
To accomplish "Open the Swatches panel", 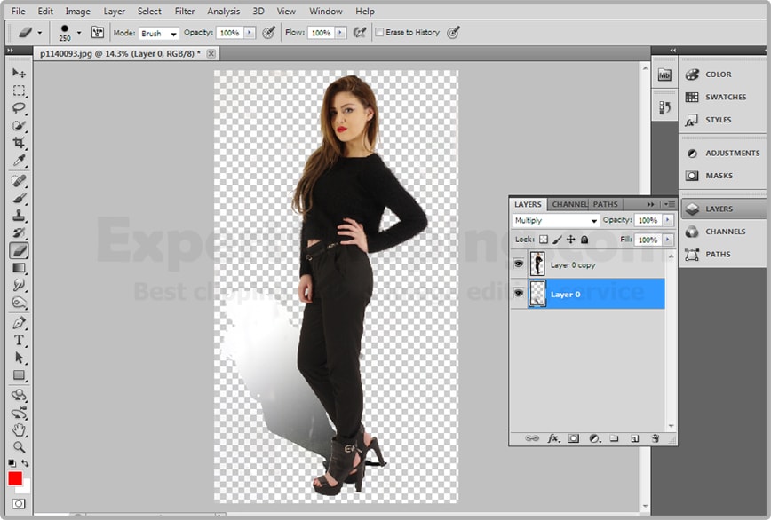I will pos(725,97).
